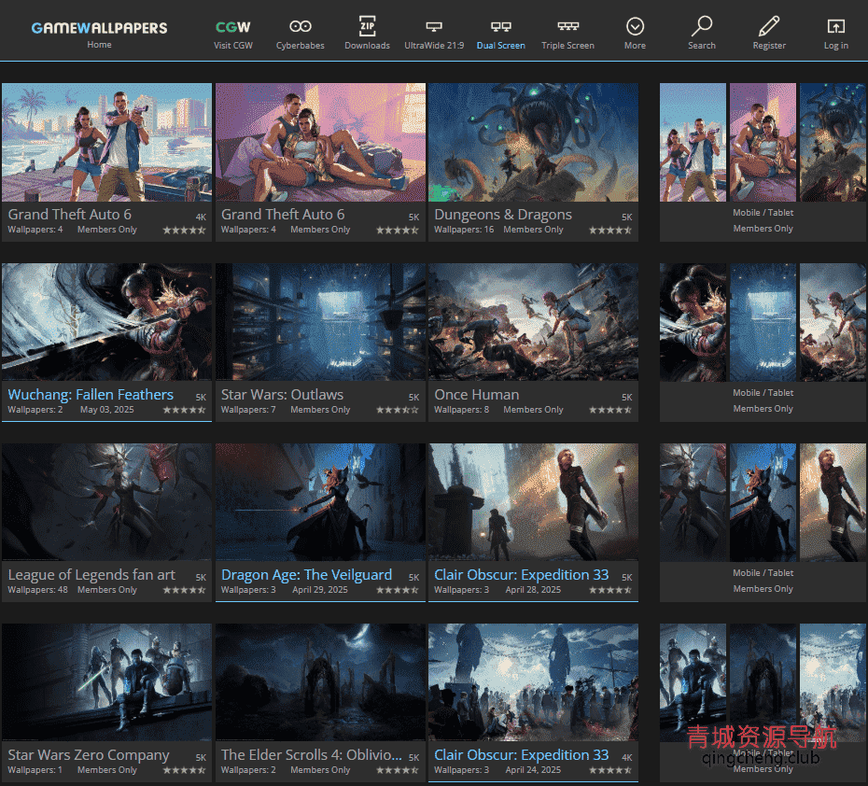Open the Wuchang: Fallen Feathers title link

91,395
